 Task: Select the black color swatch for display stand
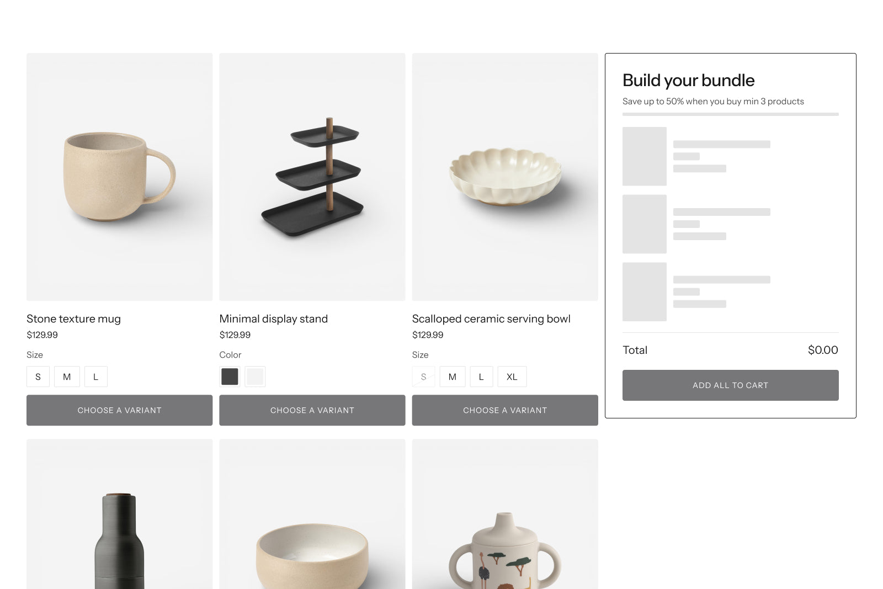(x=230, y=376)
